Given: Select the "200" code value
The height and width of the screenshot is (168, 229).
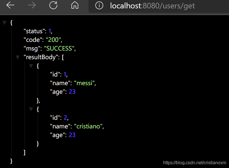Looking at the screenshot, I should click(53, 40).
